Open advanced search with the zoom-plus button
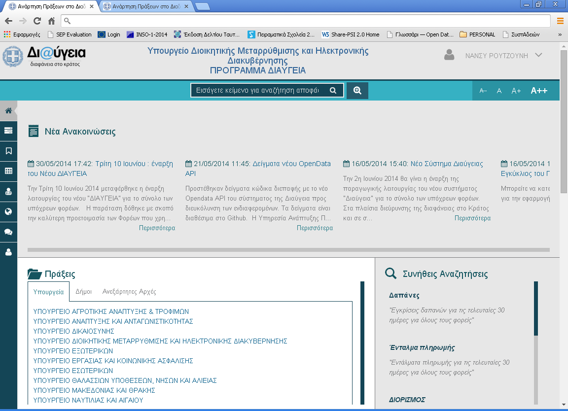568x411 pixels. coord(357,91)
